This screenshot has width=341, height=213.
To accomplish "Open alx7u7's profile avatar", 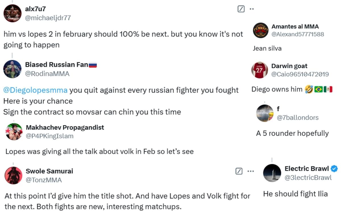I will click(x=12, y=13).
